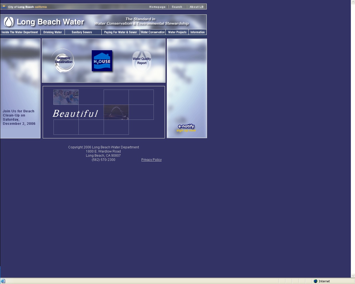Click the children photo thumbnail in grid
The height and width of the screenshot is (284, 355).
[x=66, y=97]
